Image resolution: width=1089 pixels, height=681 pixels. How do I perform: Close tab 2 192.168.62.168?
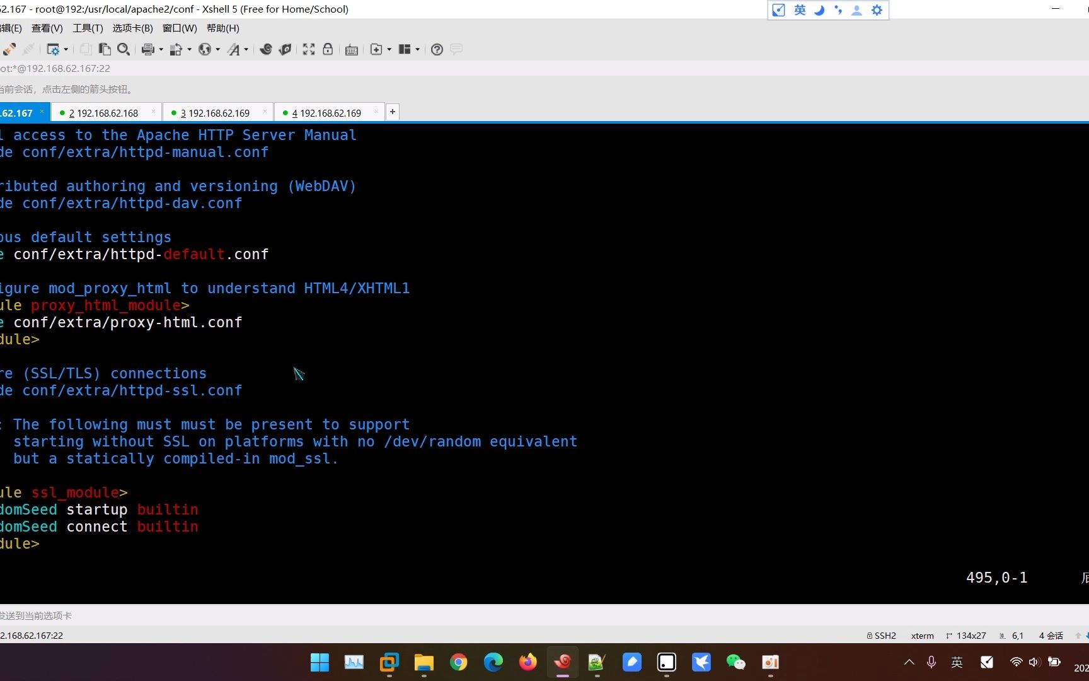[153, 112]
